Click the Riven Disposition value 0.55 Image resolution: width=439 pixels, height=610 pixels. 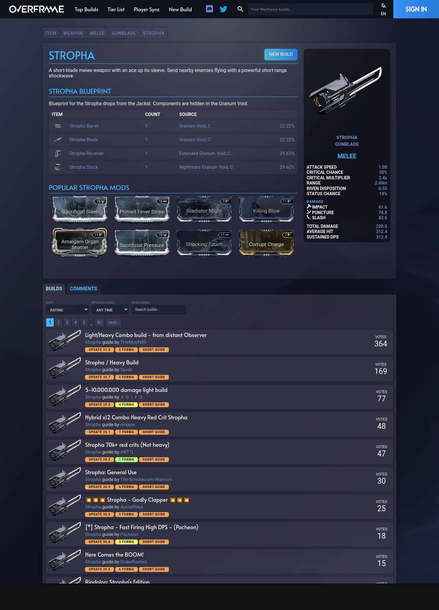click(383, 188)
